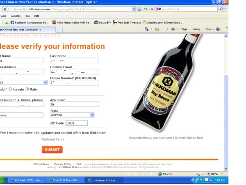This screenshot has width=246, height=185.
Task: Select the Female radio button
Action: tap(10, 89)
